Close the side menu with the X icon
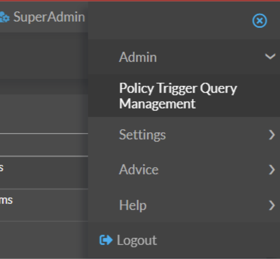This screenshot has height=259, width=280. [x=259, y=21]
